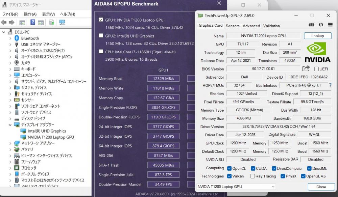Open the ファイル(F) menu in Device Manager
Image resolution: width=338 pixels, height=197 pixels.
(10, 14)
